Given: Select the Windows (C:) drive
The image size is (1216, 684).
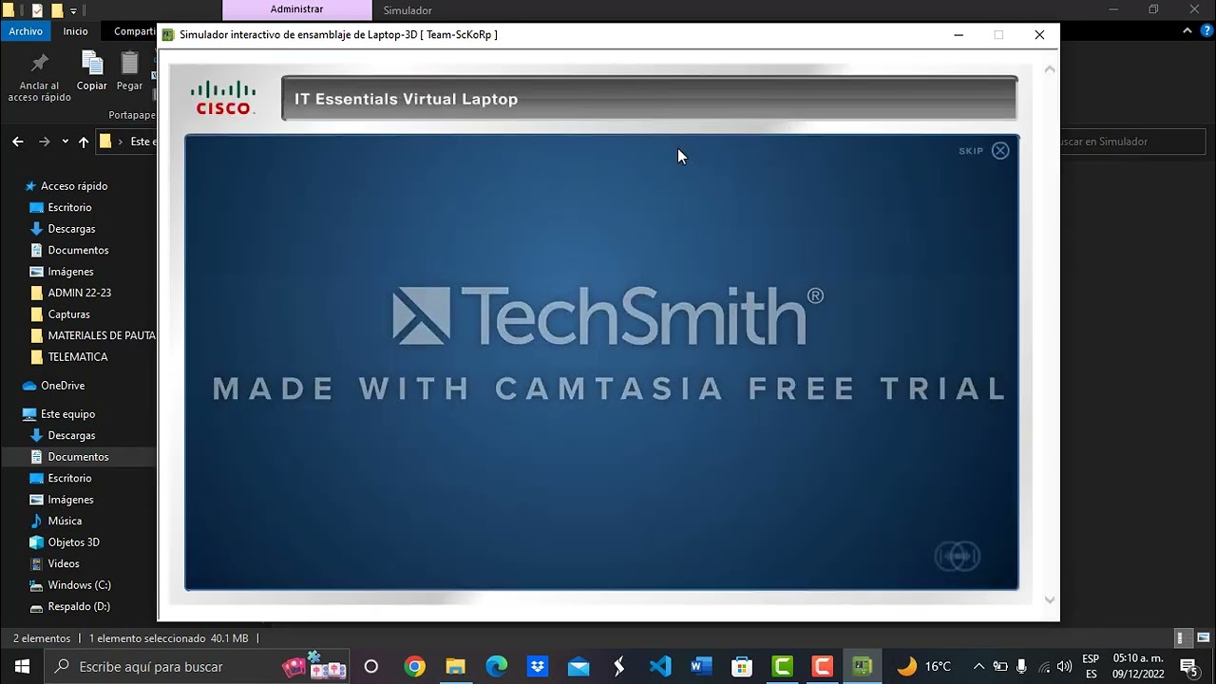Looking at the screenshot, I should [x=79, y=585].
